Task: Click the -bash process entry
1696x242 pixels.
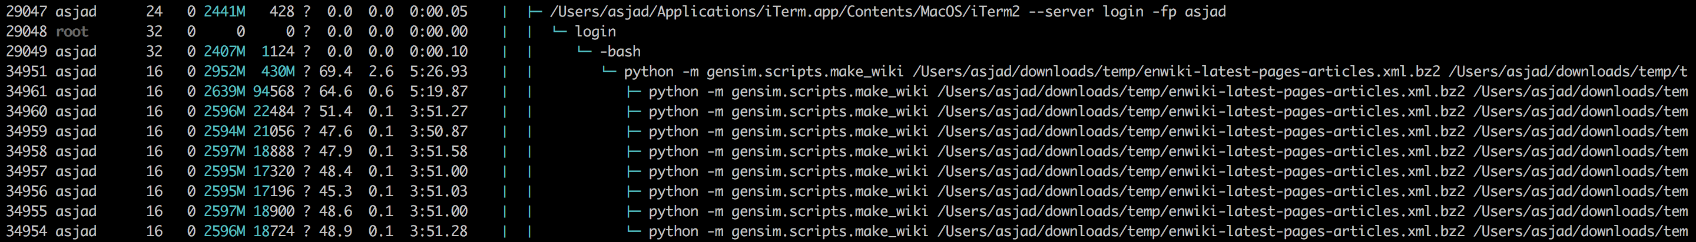Action: 620,51
